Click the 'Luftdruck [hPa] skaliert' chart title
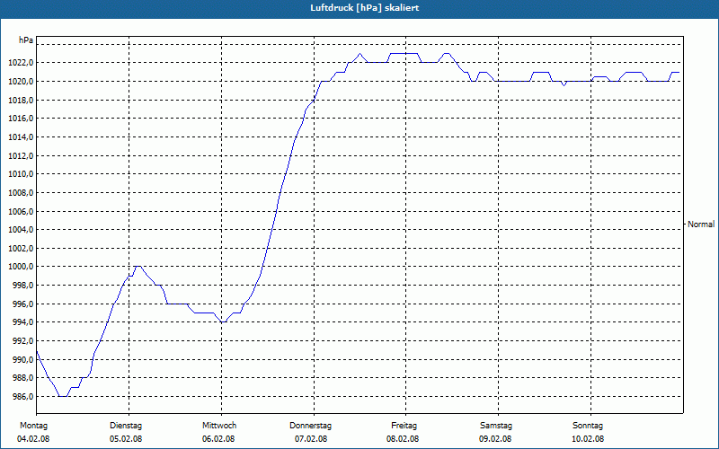719x449 pixels. [x=365, y=8]
